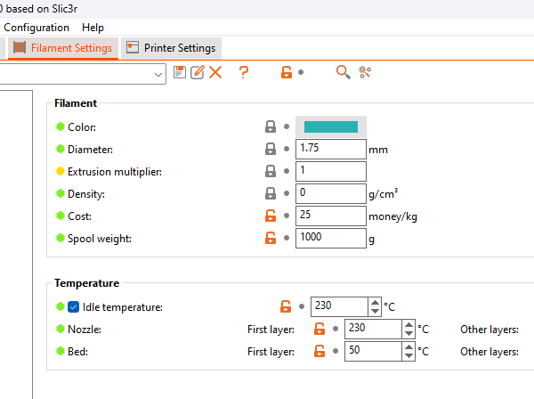Click the orange padlock beside Spool weight
This screenshot has width=534, height=399.
pos(271,238)
